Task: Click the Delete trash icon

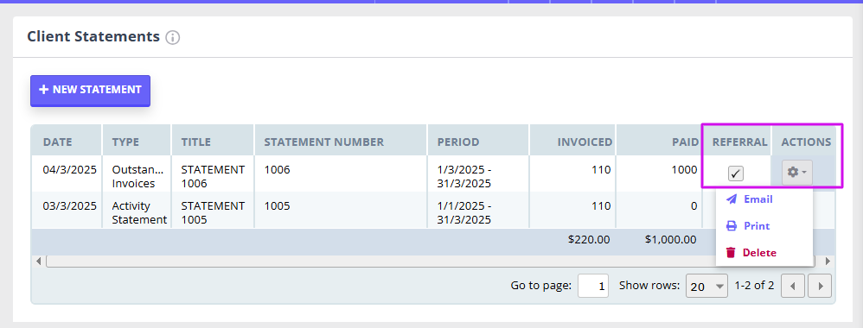Action: pos(731,253)
